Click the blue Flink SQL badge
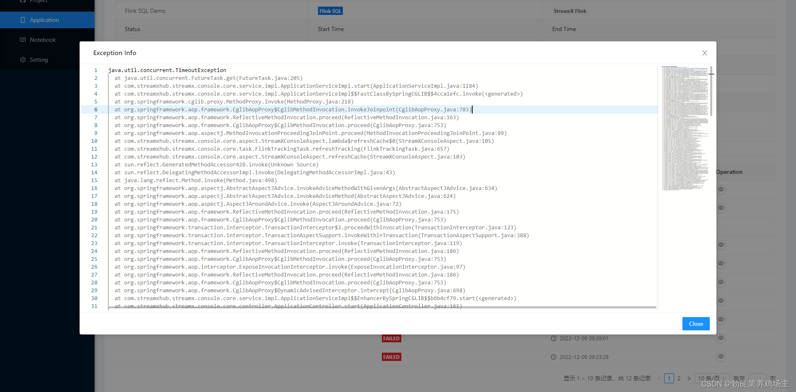 pos(330,11)
